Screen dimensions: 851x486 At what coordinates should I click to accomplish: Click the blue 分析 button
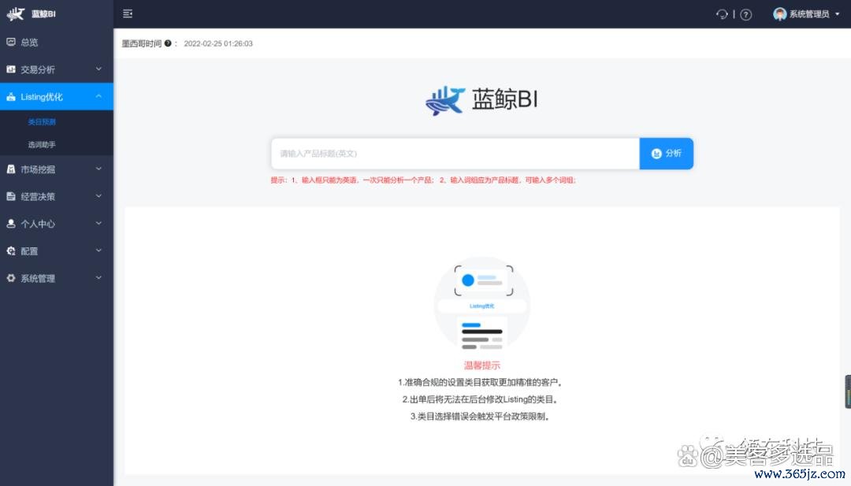coord(666,154)
